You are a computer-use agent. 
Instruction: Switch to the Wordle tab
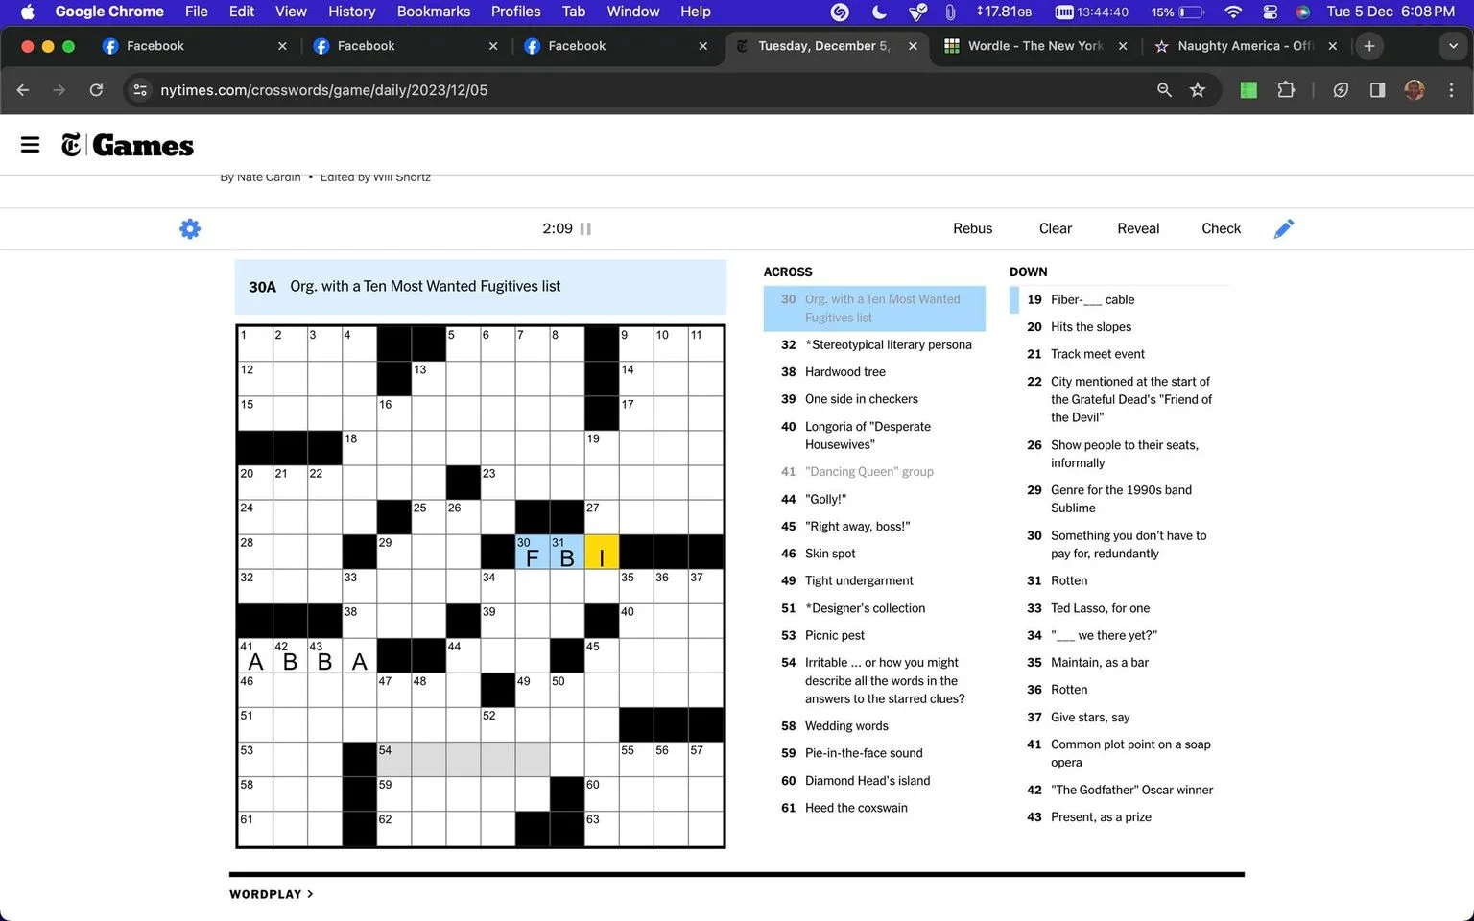[x=1034, y=46]
